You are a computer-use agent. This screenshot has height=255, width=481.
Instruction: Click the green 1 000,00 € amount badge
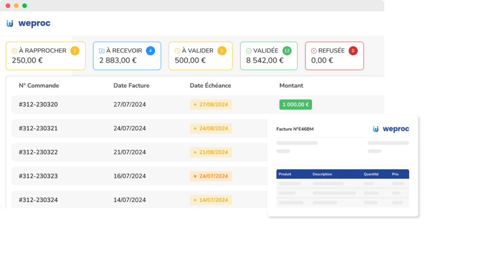point(295,104)
